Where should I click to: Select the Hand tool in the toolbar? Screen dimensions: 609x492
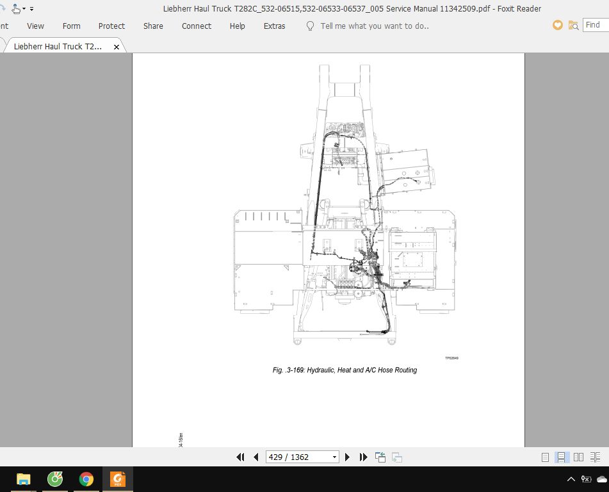click(x=15, y=8)
